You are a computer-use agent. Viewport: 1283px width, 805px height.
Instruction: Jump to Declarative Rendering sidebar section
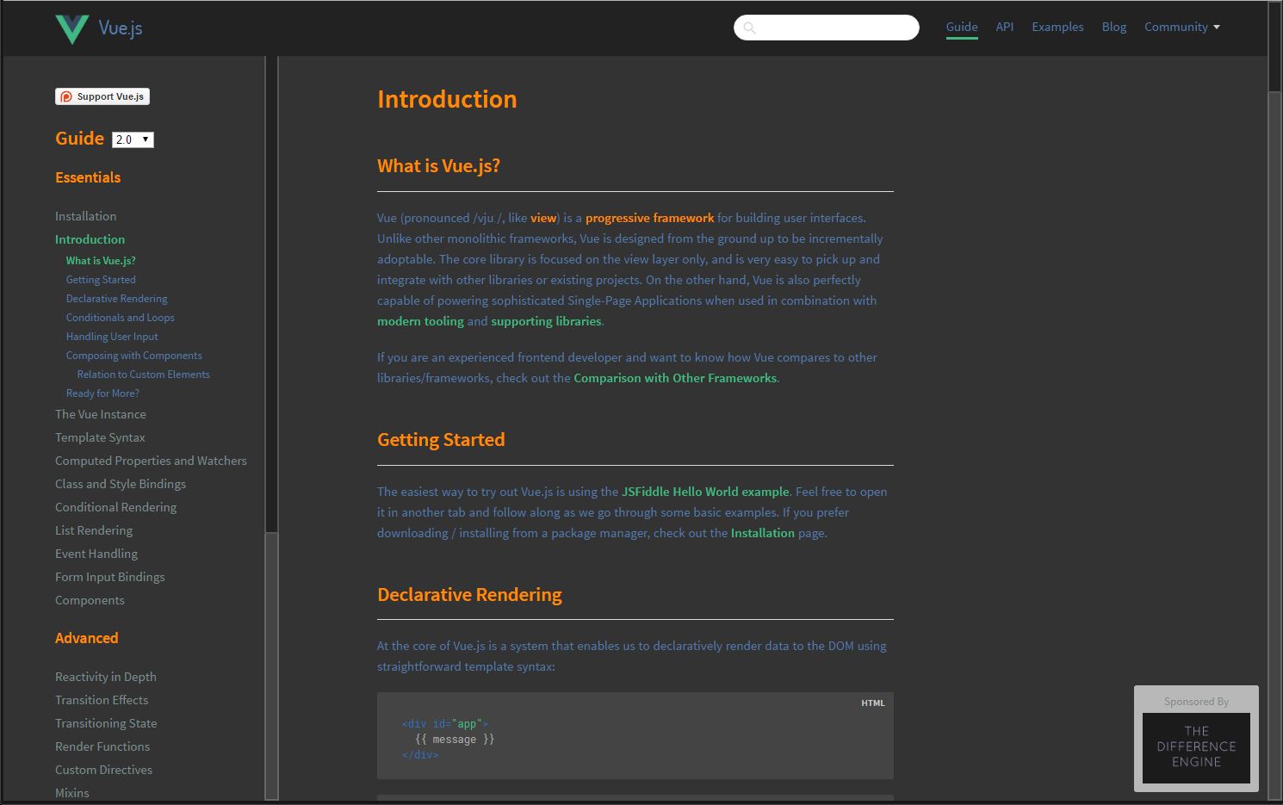(x=116, y=298)
